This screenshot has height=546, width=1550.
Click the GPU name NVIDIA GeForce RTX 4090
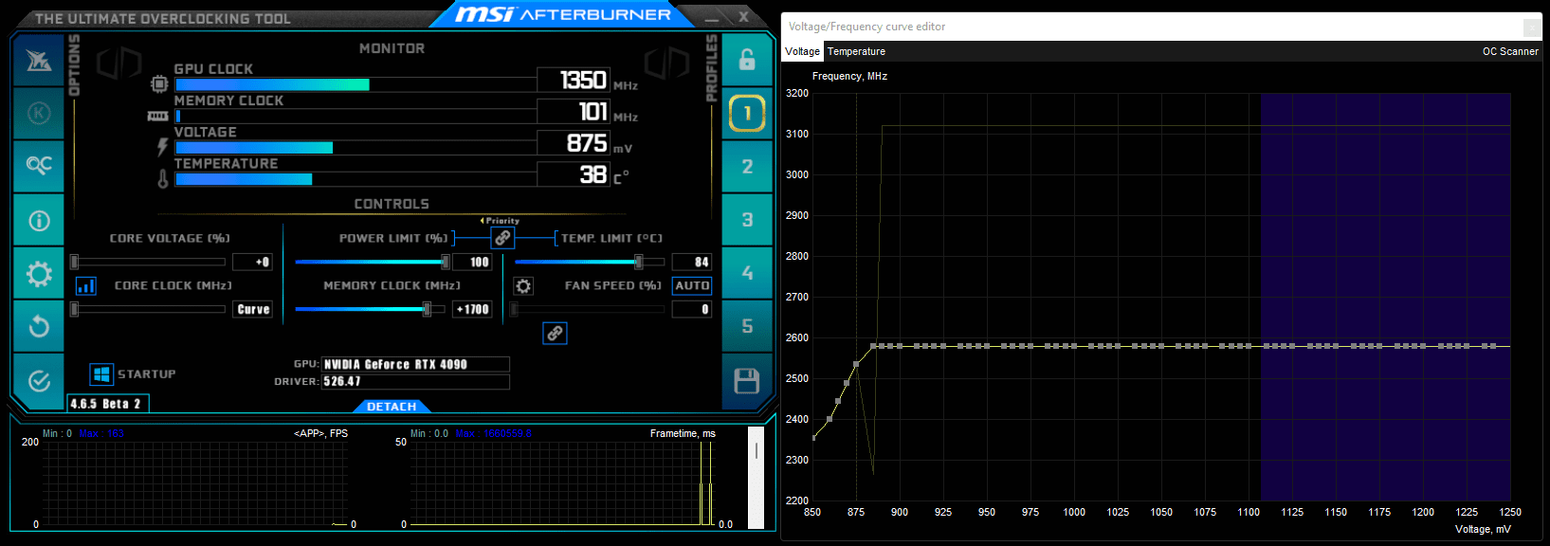[x=415, y=364]
